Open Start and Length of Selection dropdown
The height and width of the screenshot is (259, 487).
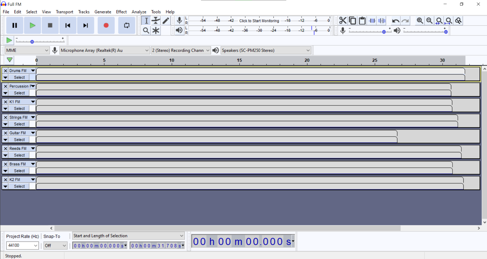128,236
